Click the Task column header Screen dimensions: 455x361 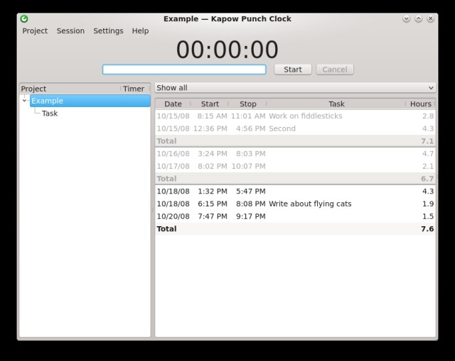click(x=336, y=104)
